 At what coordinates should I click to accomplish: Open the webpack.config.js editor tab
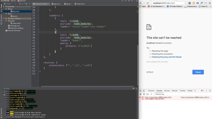pyautogui.click(x=41, y=4)
